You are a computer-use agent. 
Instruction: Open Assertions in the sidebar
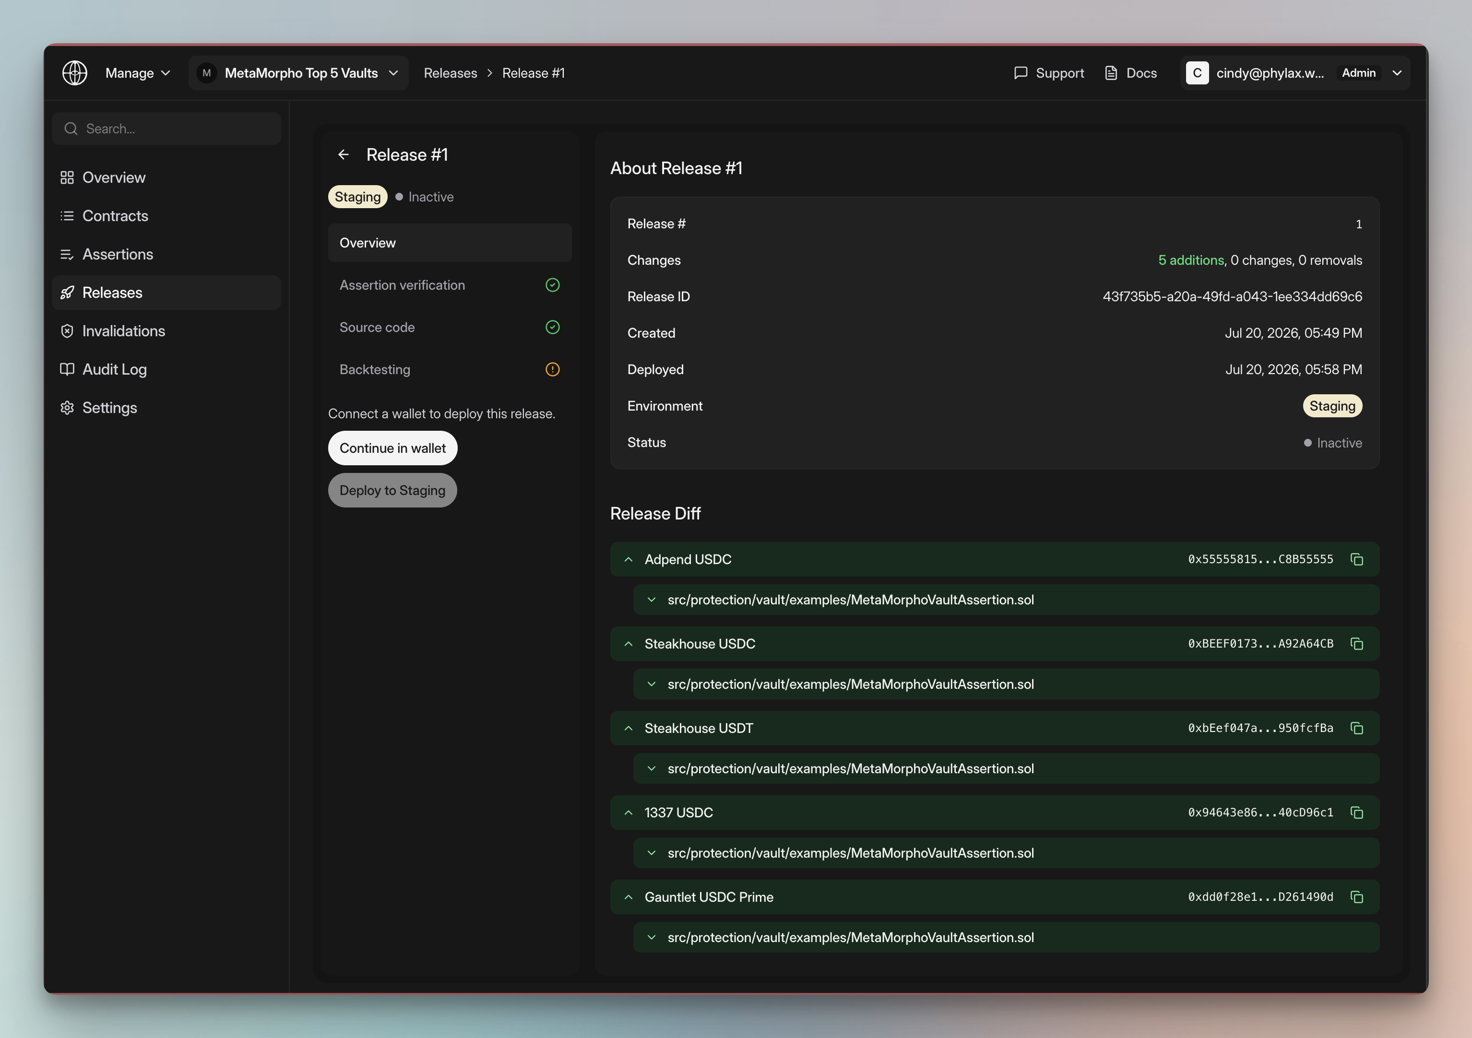tap(166, 255)
